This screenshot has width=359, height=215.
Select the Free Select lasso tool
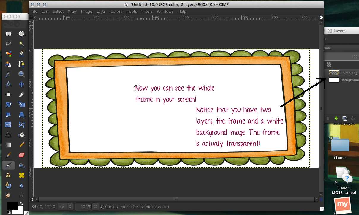click(x=9, y=44)
